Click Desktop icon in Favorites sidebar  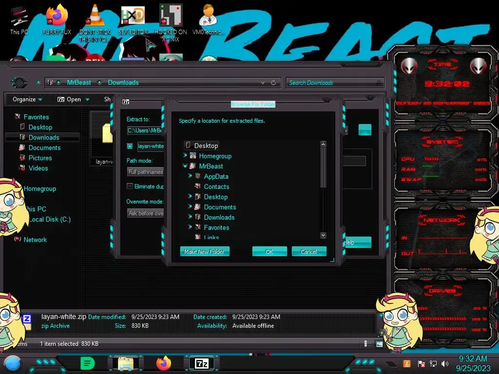tap(22, 127)
